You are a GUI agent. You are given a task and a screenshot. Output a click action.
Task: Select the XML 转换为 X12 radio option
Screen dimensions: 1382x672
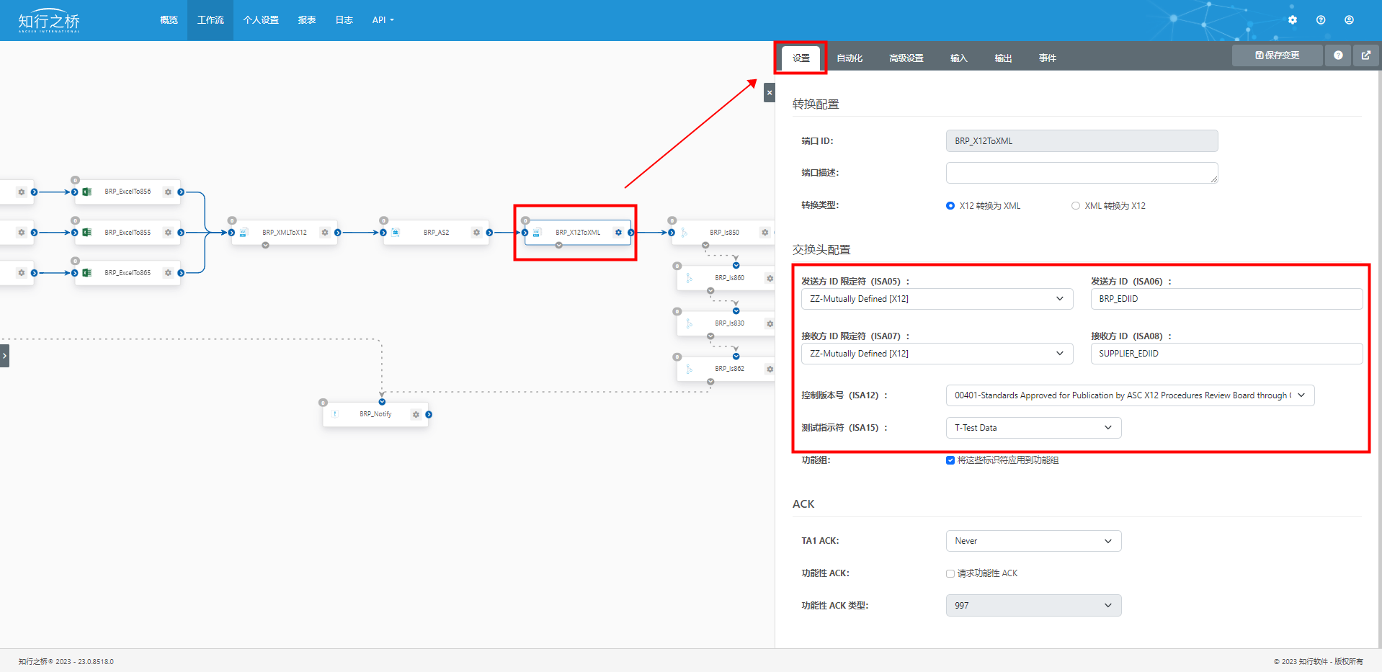1076,206
